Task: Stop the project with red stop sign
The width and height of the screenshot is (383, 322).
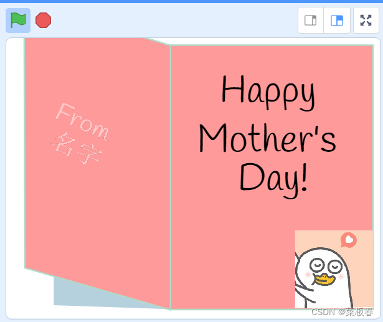Action: [x=43, y=21]
